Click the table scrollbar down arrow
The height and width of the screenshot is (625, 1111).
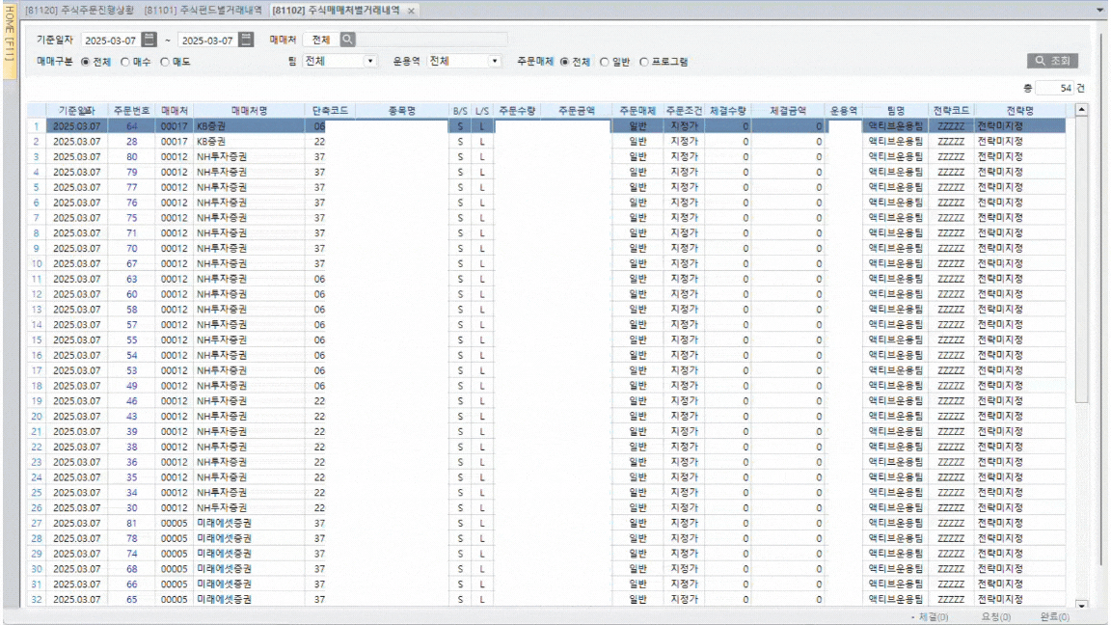1081,605
